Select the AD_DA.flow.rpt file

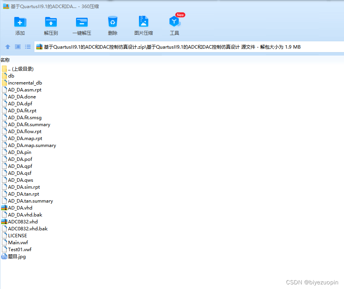[x=22, y=131]
